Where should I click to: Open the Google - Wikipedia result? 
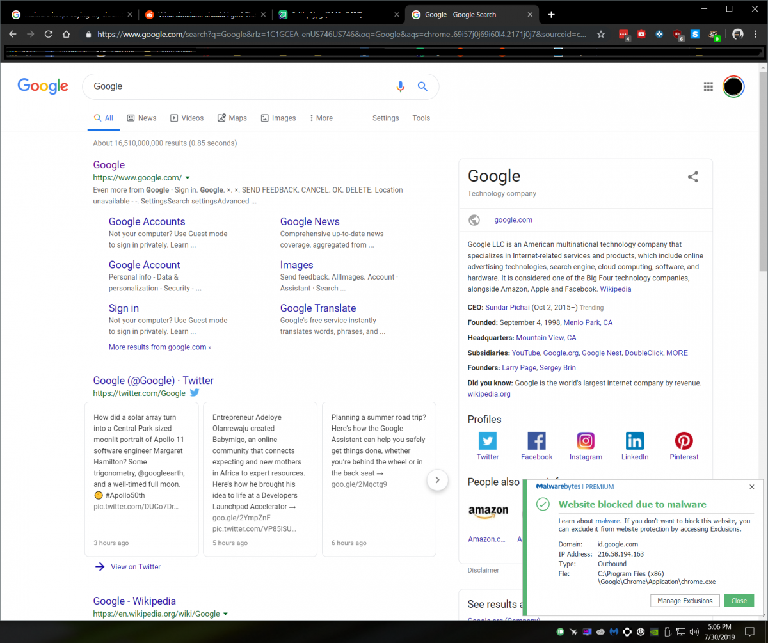[134, 601]
